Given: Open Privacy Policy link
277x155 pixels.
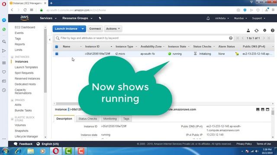Looking at the screenshot, I should (244, 144).
